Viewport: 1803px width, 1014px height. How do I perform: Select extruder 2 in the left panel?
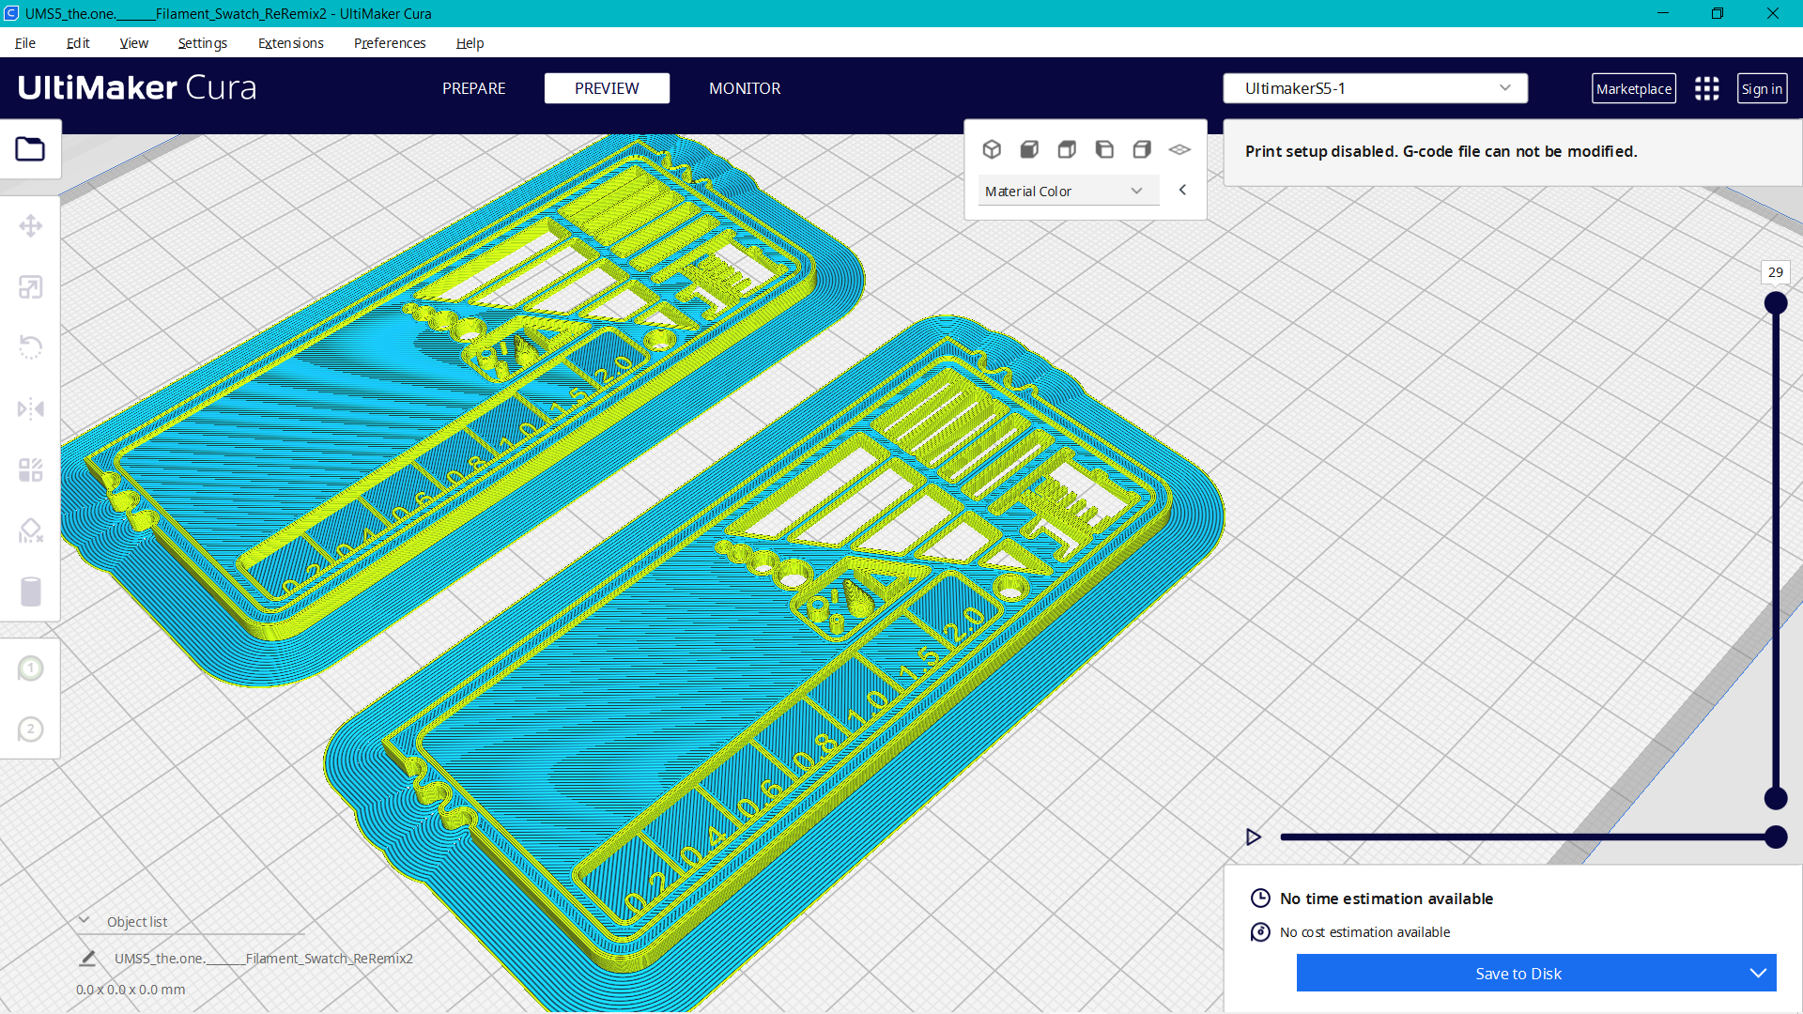31,729
